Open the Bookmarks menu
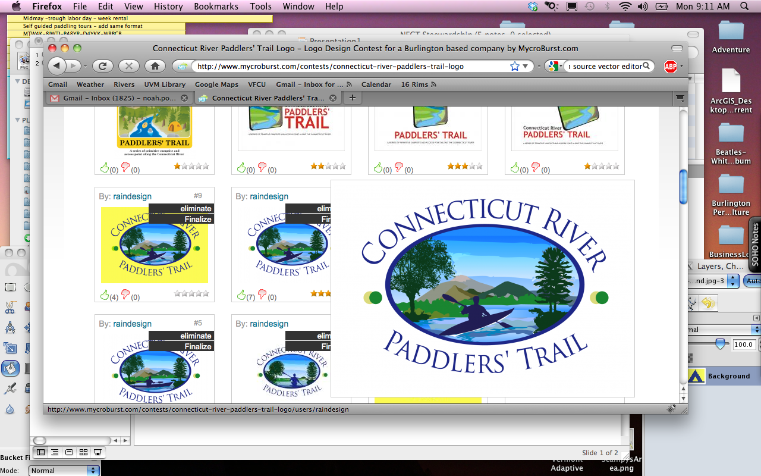 (x=215, y=7)
